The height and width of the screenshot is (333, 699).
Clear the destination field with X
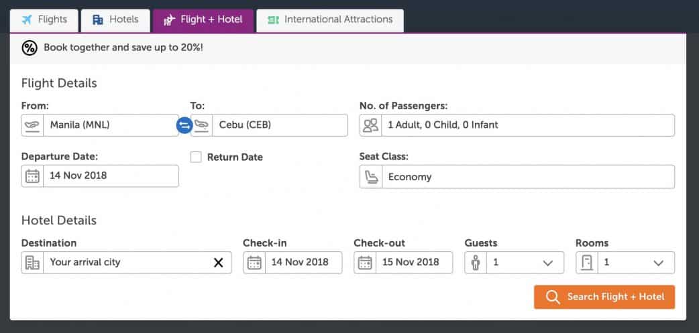218,263
